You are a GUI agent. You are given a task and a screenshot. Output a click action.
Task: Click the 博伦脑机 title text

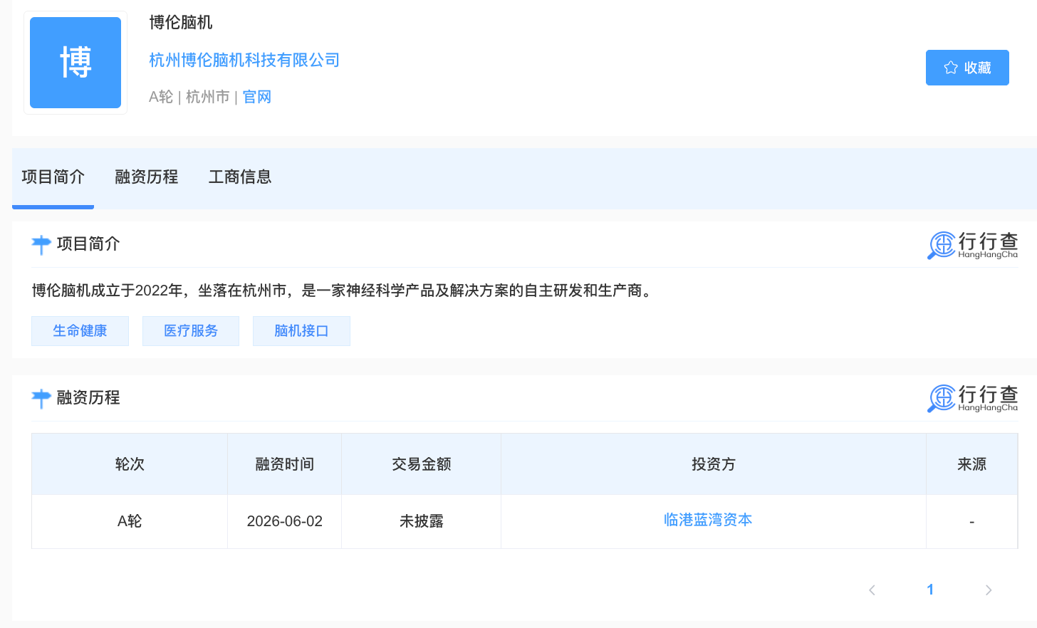coord(181,23)
